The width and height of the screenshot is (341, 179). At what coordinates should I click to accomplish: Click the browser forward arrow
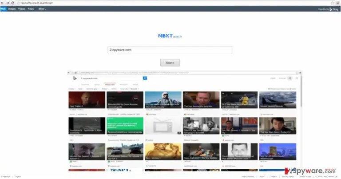point(8,3)
